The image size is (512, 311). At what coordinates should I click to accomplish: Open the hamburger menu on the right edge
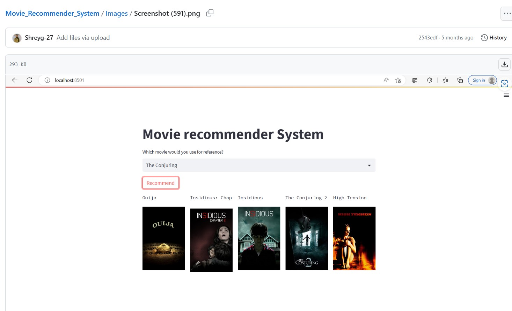click(x=506, y=95)
